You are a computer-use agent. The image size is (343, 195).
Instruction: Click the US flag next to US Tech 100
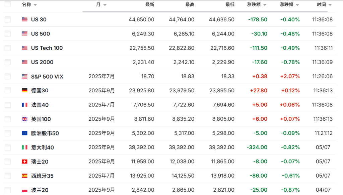coord(24,48)
